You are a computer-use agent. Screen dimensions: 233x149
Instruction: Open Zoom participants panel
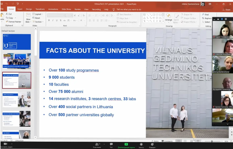[97, 144]
